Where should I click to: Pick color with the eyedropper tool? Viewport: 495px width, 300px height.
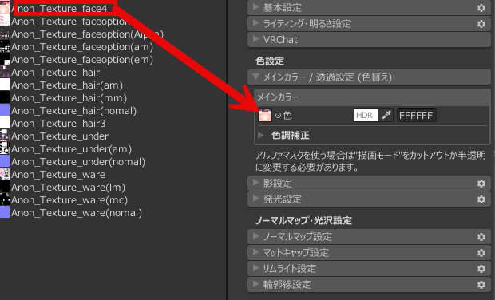(x=386, y=115)
